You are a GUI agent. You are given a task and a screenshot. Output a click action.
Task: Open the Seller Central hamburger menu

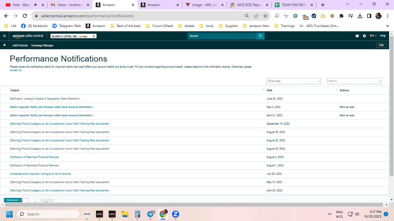click(x=4, y=36)
